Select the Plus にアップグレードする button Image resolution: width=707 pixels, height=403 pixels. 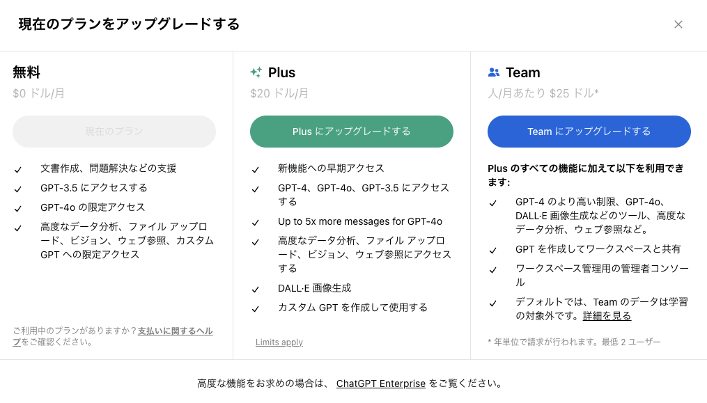point(351,131)
